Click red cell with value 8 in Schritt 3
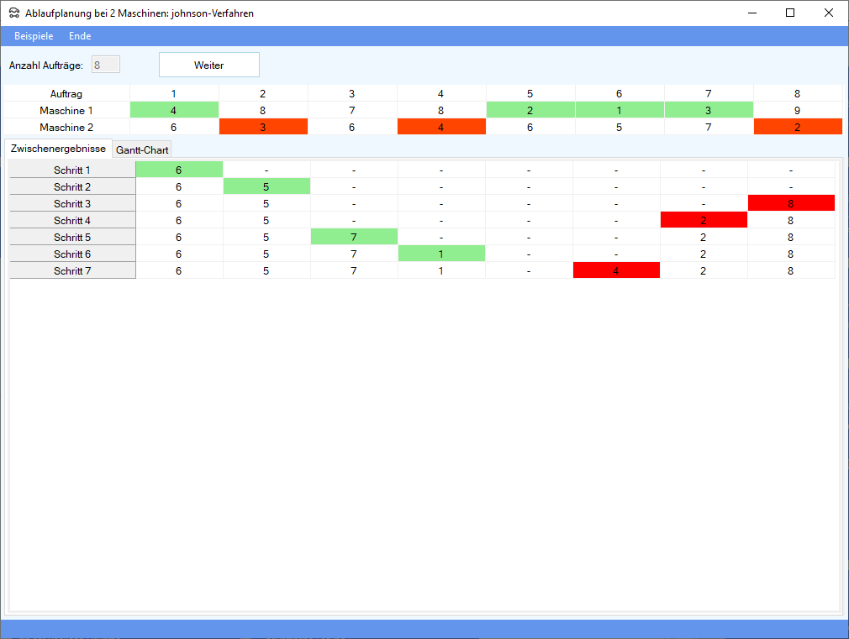 pos(791,203)
